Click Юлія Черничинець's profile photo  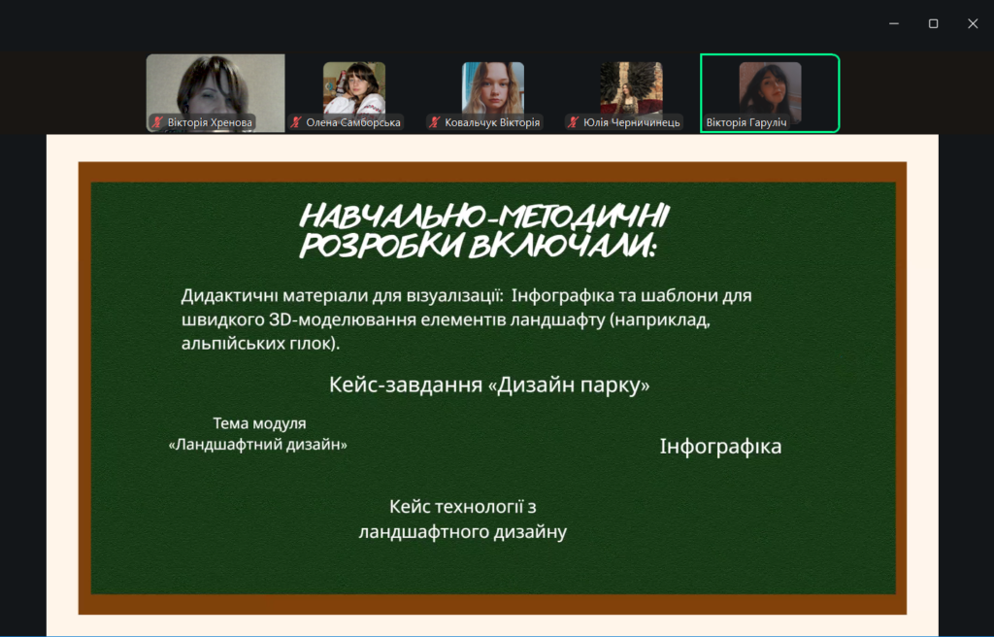pyautogui.click(x=631, y=87)
